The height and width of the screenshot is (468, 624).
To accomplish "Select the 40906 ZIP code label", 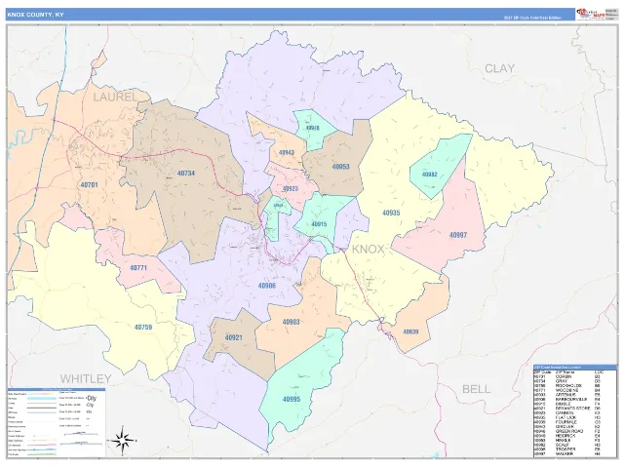I will pyautogui.click(x=266, y=286).
